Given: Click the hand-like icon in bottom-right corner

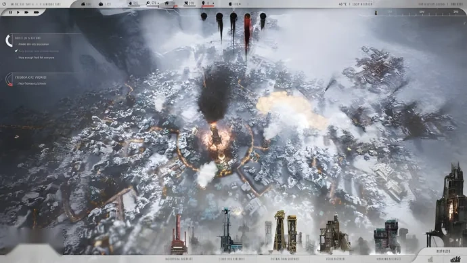Looking at the screenshot, I should coord(455,259).
